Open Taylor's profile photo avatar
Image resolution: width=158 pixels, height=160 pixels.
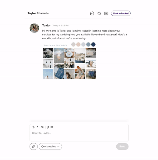[34, 28]
